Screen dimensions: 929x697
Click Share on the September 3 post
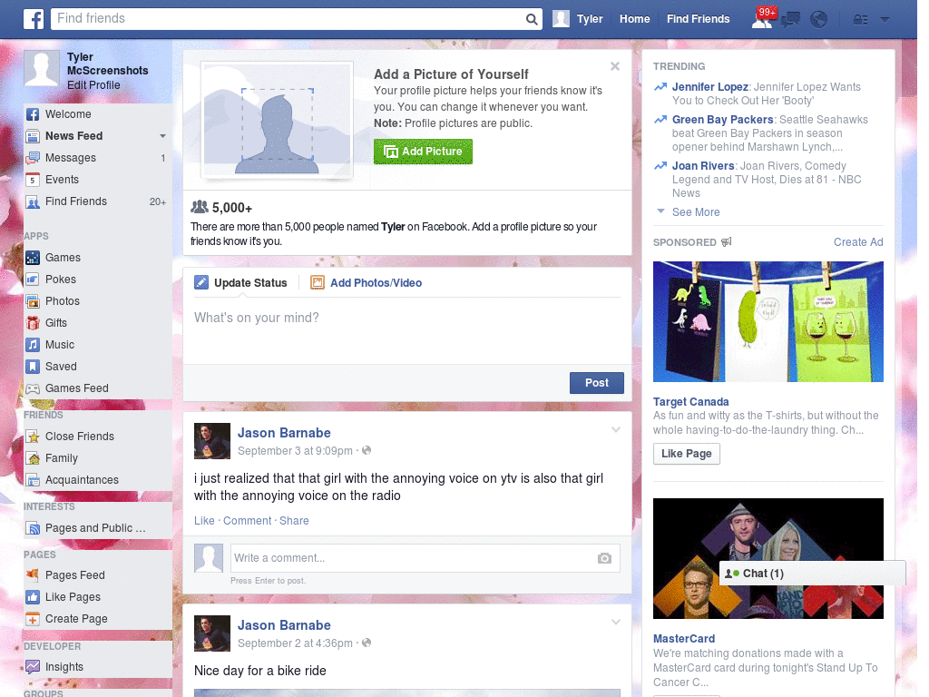(x=294, y=520)
